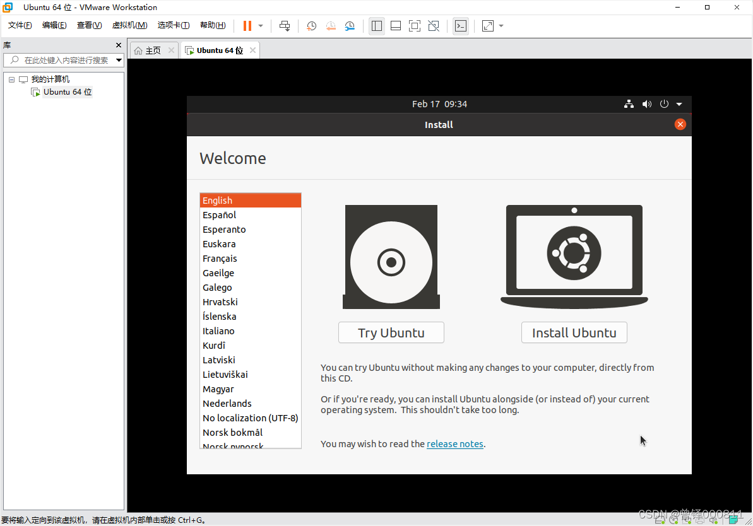Click the CD disc image above Try Ubuntu
The height and width of the screenshot is (526, 753).
391,257
